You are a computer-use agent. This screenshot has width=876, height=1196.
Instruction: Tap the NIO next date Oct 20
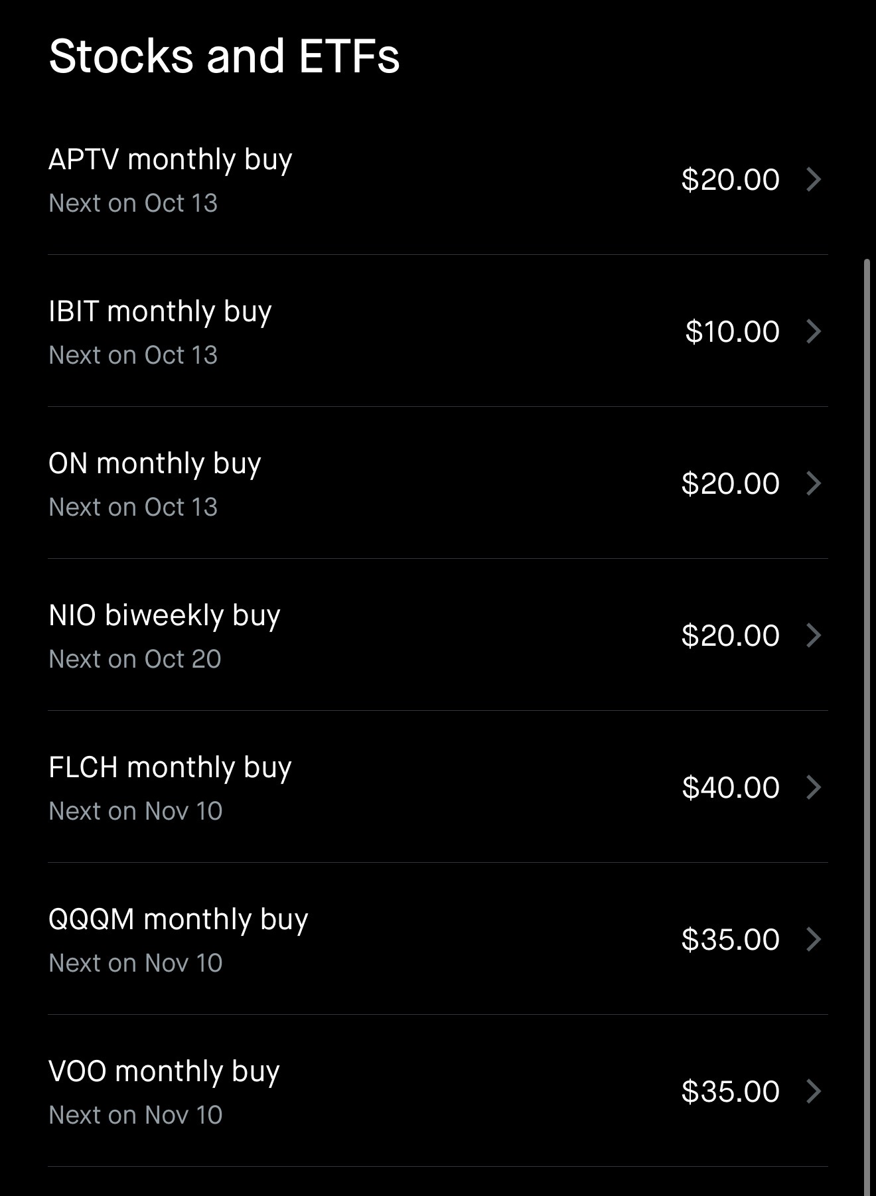point(135,659)
